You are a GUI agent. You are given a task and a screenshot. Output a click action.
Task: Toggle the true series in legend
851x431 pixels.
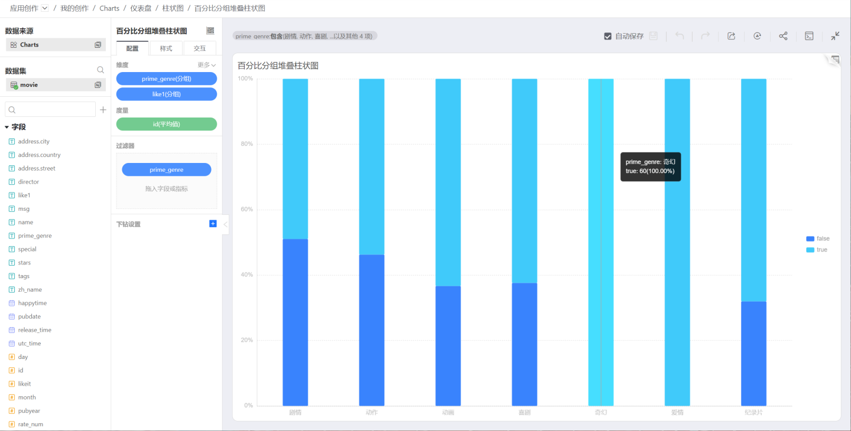817,250
